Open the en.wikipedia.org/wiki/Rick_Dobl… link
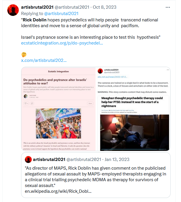181x202 pixels. 58,191
